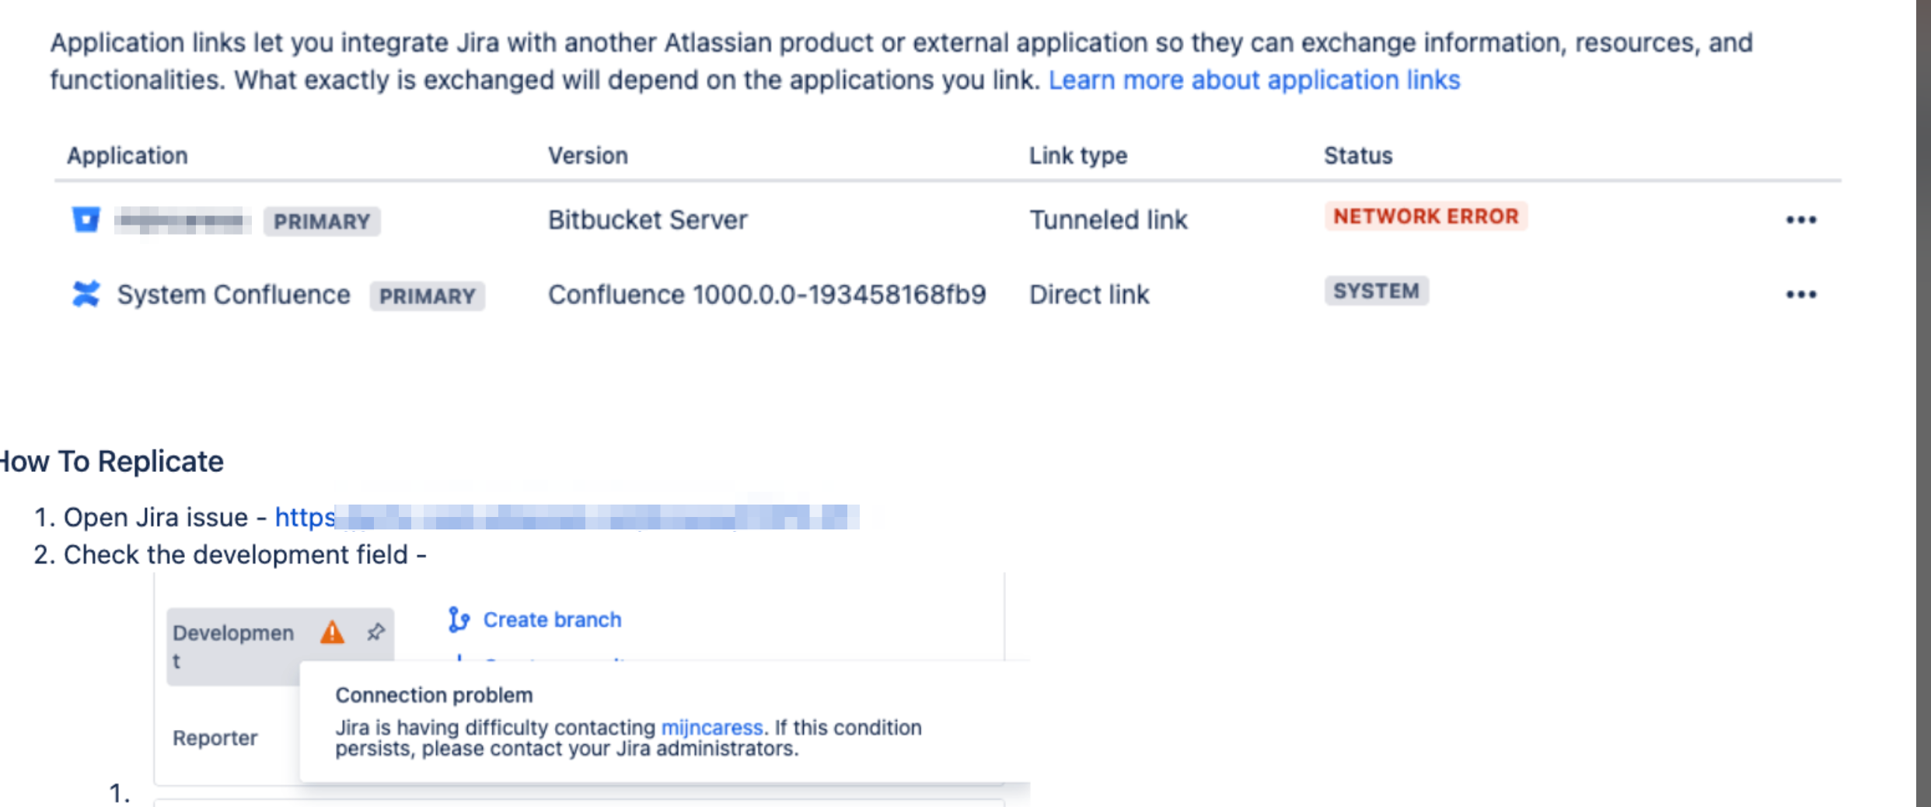The image size is (1931, 807).
Task: Open actions menu for Bitbucket Server row
Action: tap(1800, 220)
